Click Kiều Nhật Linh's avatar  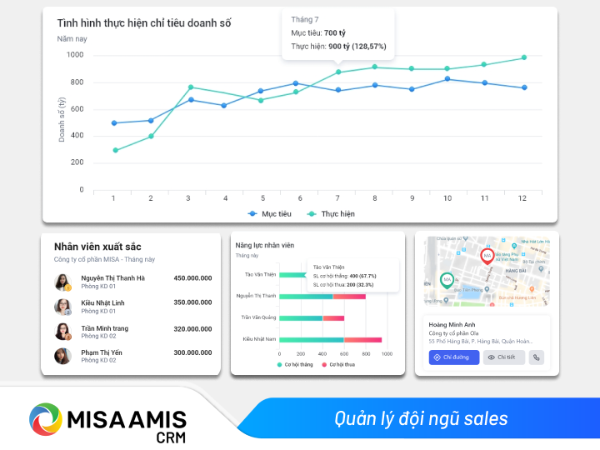pos(62,307)
